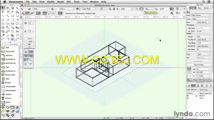Select the arrow Selection tool in Basic palette
The width and height of the screenshot is (214, 120).
click(3, 8)
